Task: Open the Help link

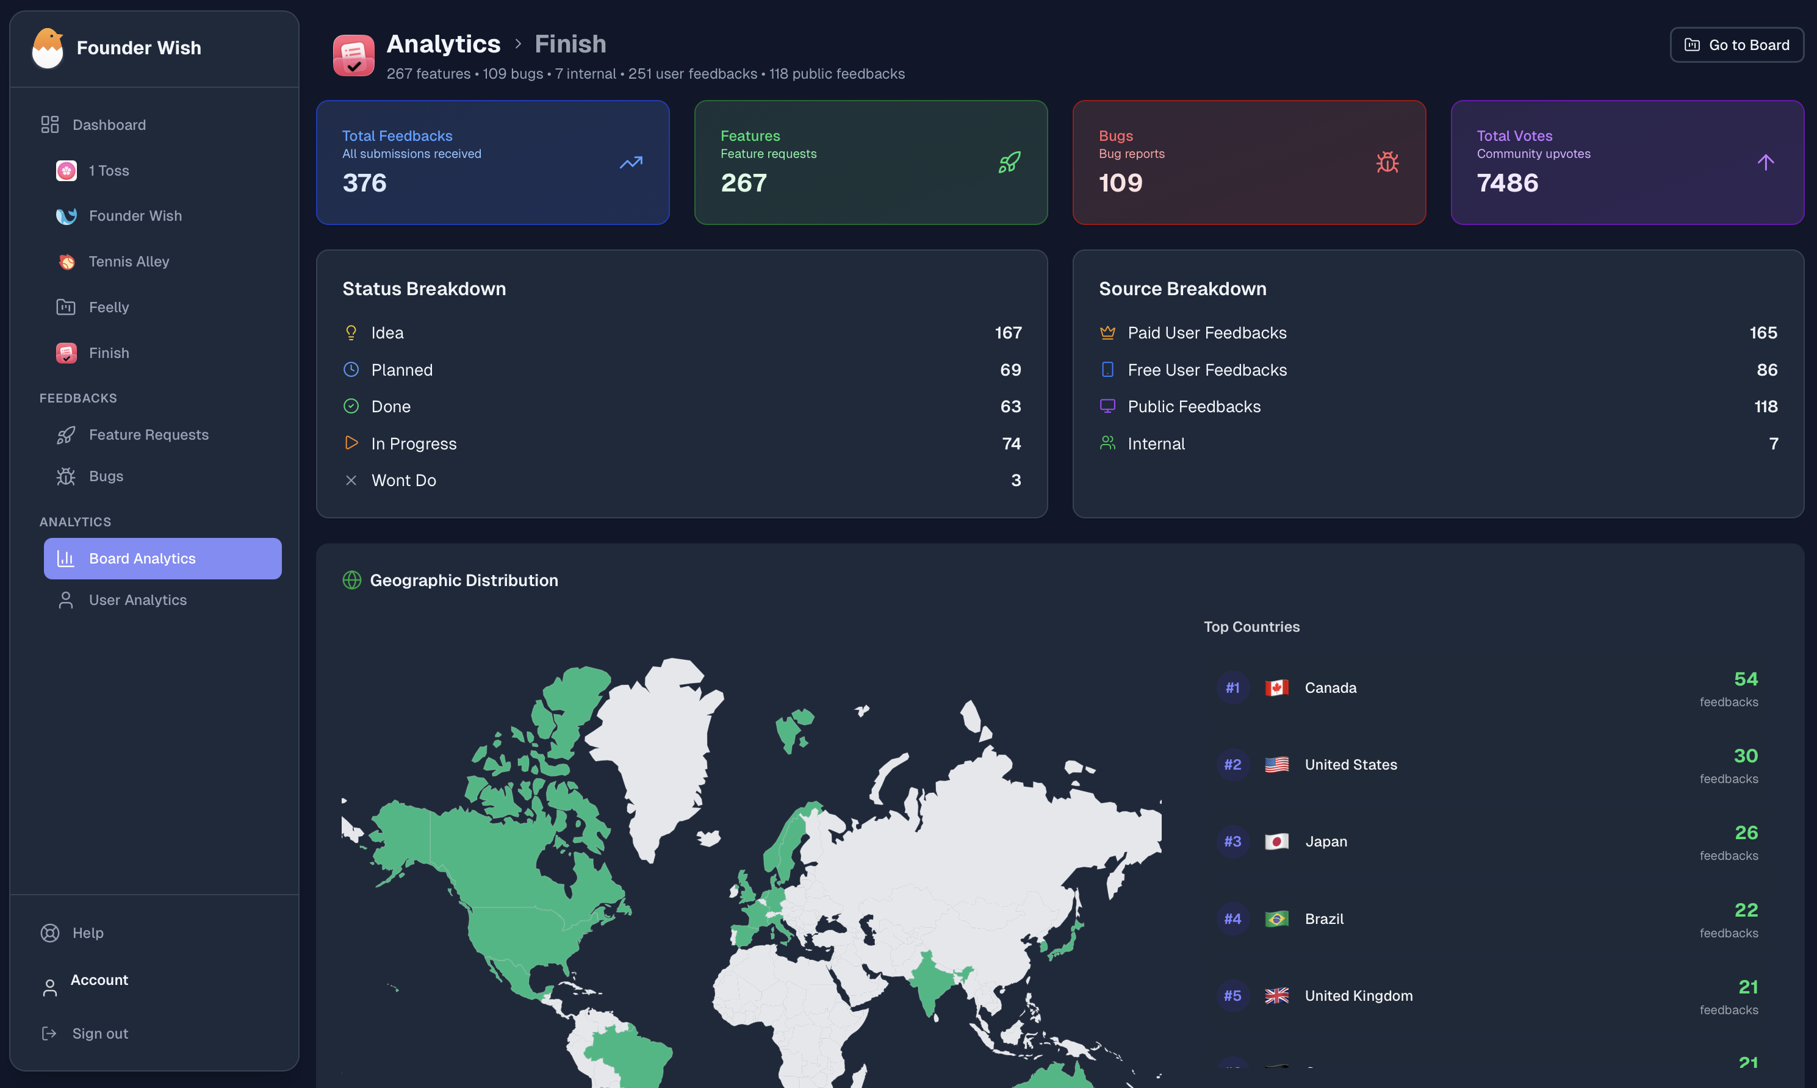Action: (87, 932)
